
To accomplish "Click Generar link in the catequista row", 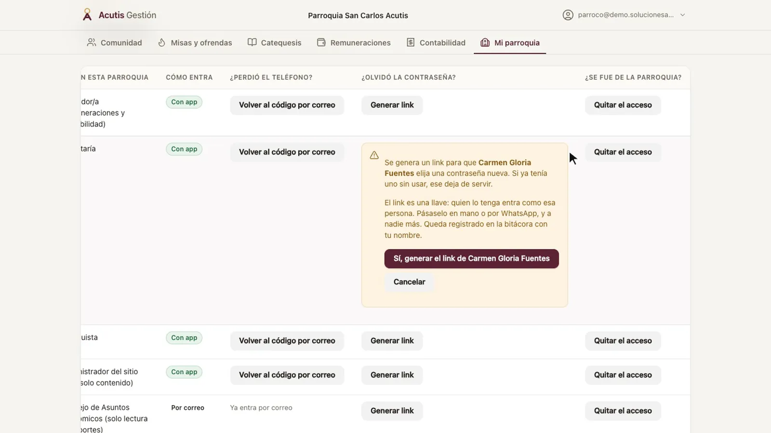I will 392,341.
